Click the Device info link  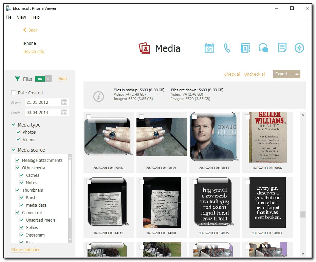coord(34,52)
